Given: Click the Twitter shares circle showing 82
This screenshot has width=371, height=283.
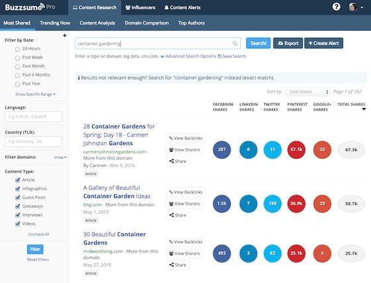Looking at the screenshot, I should click(272, 253).
